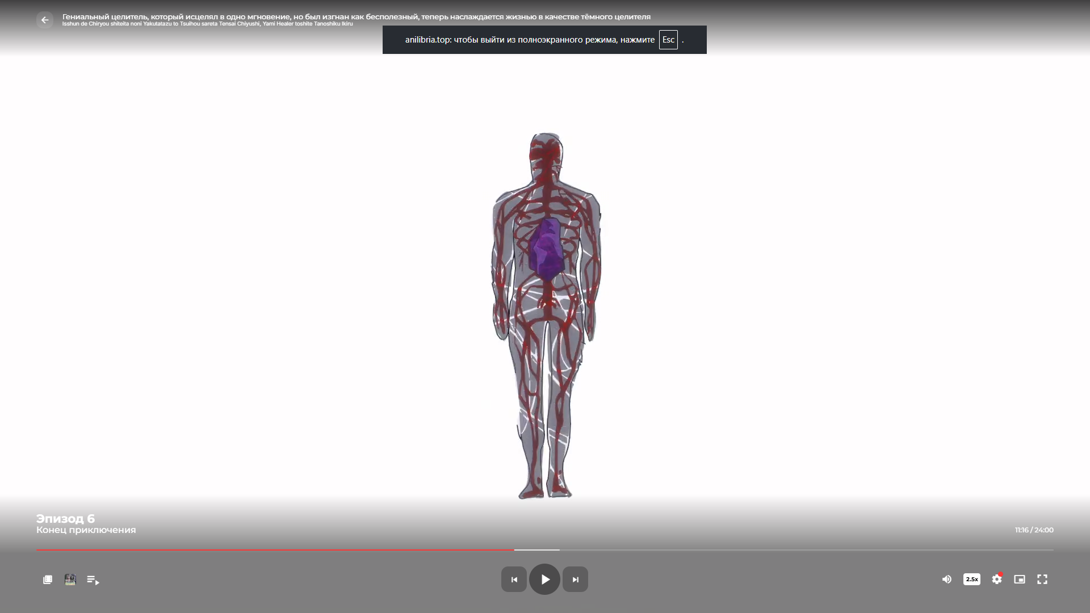The height and width of the screenshot is (613, 1090).
Task: Click the anime poster thumbnail
Action: [70, 580]
